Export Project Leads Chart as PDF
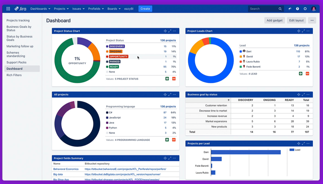Screen dimensions: 323x184 (307, 74)
